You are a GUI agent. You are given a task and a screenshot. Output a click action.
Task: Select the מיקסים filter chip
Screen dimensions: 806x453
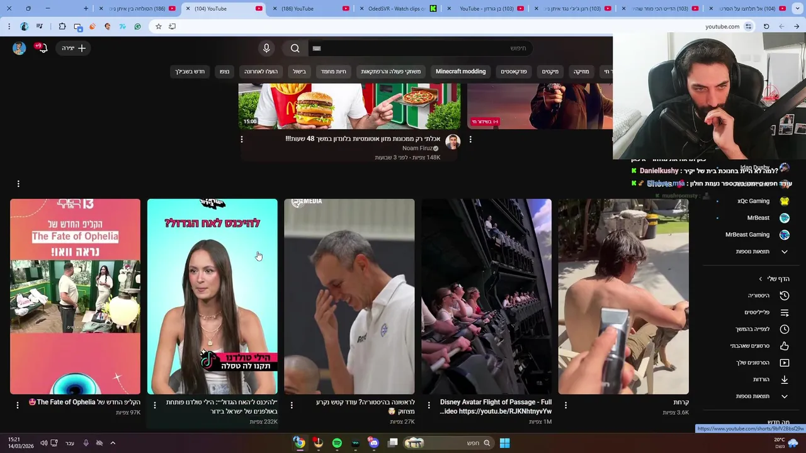pos(550,72)
